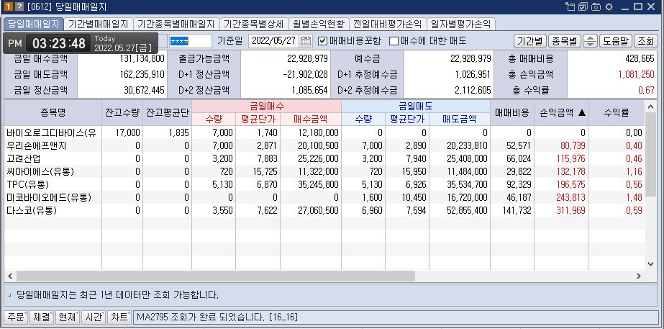The height and width of the screenshot is (329, 664).
Task: Open the calendar date picker icon
Action: pos(306,41)
